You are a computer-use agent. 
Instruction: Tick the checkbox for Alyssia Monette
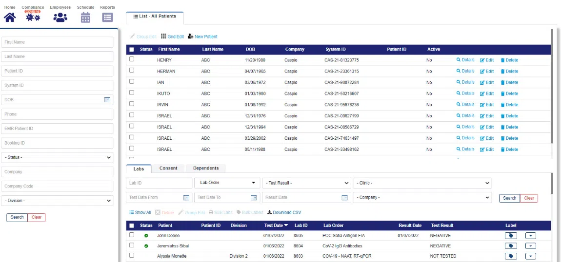(x=132, y=255)
